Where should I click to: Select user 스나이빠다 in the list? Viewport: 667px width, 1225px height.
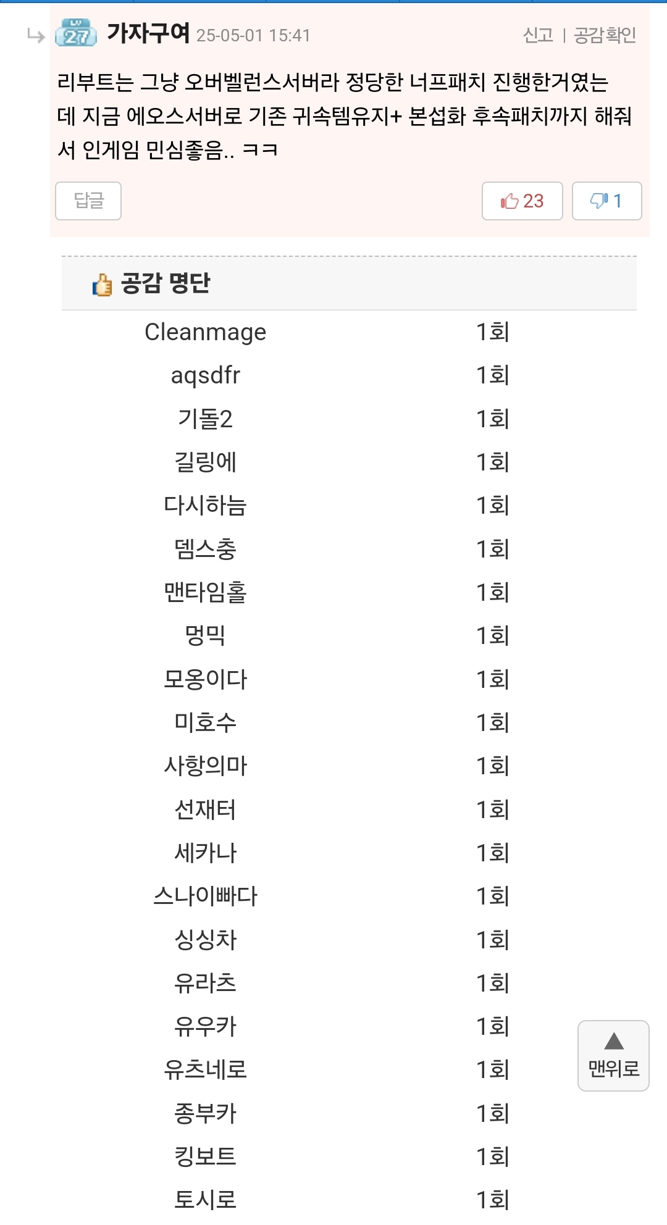[x=206, y=896]
